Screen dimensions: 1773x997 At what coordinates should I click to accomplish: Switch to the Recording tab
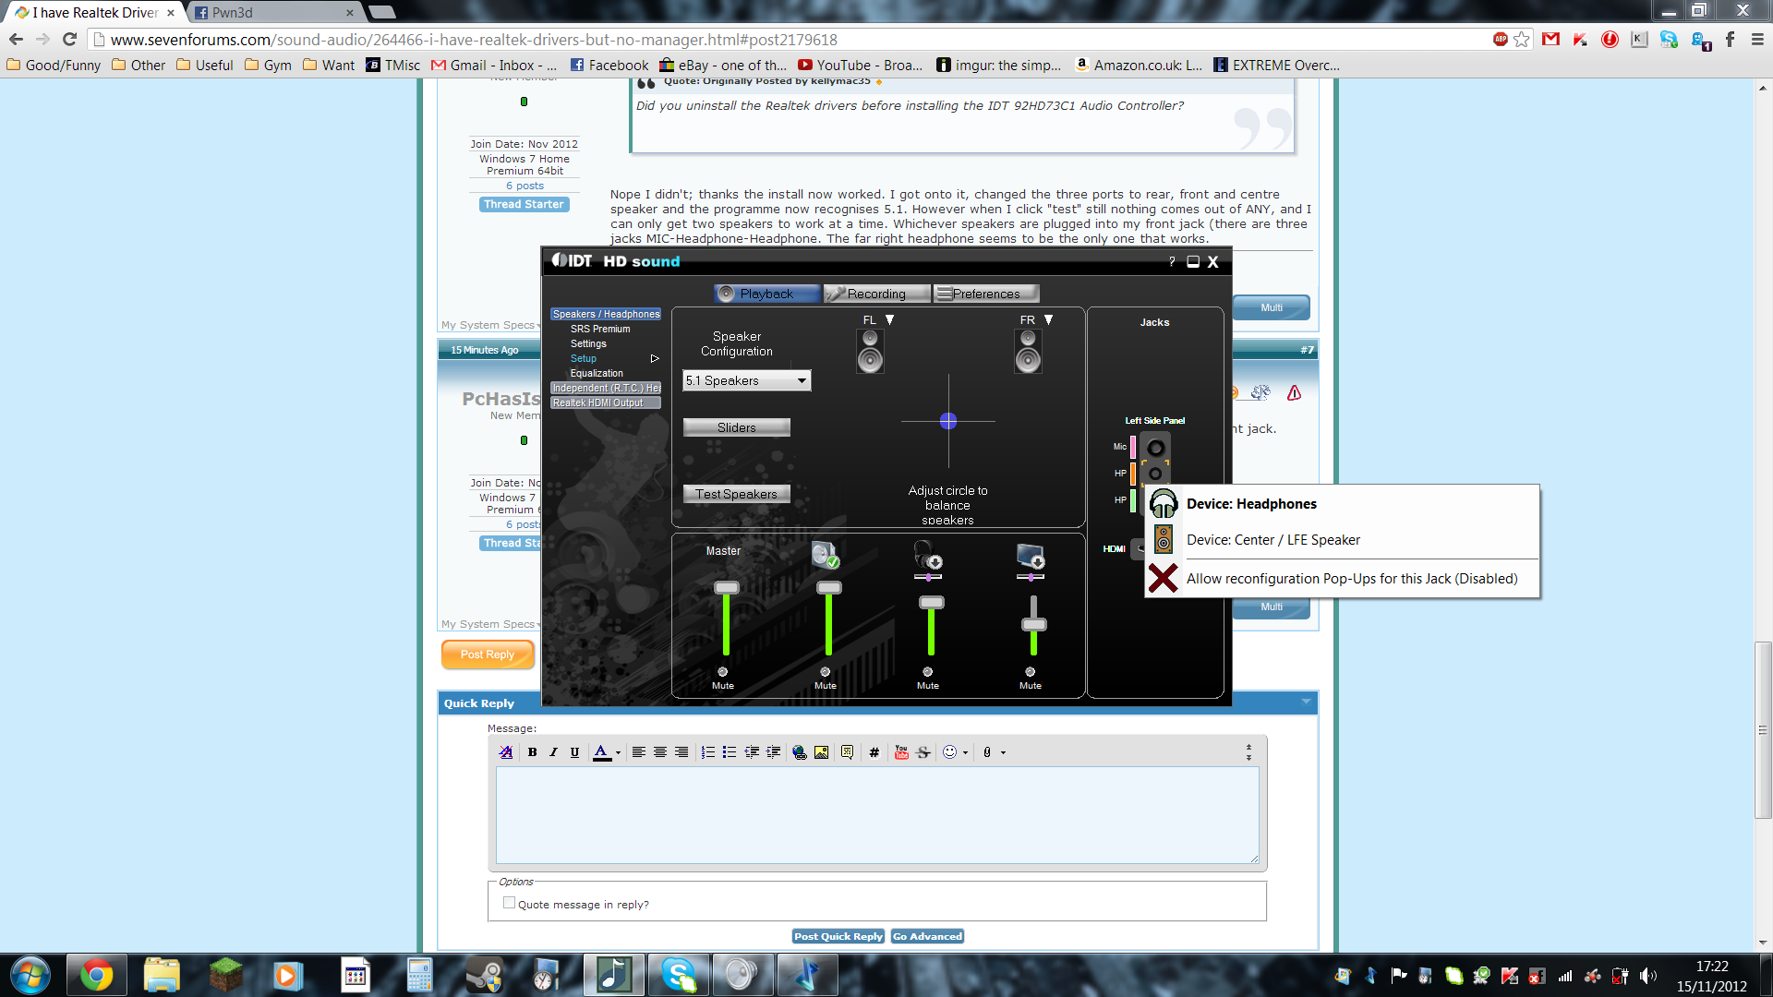[877, 294]
